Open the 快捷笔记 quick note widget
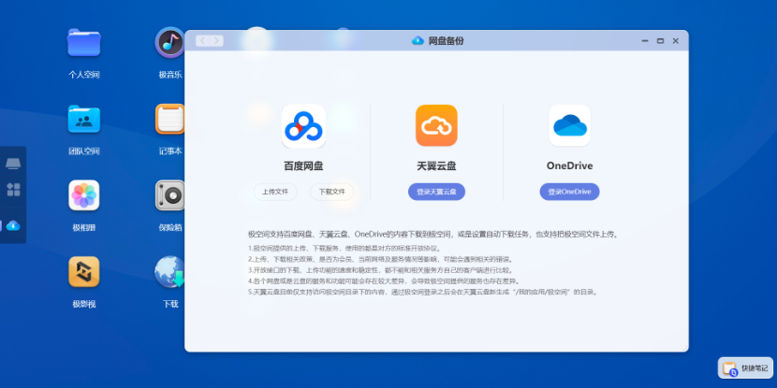The width and height of the screenshot is (777, 388). pyautogui.click(x=745, y=368)
